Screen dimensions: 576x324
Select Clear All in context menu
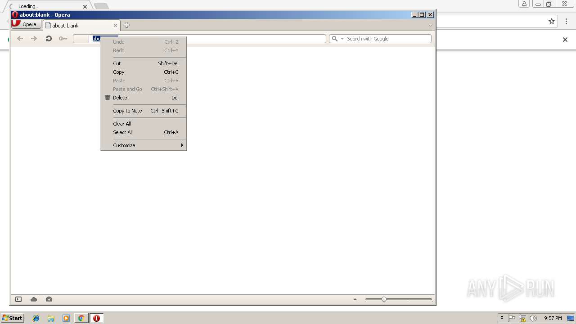[144, 124]
